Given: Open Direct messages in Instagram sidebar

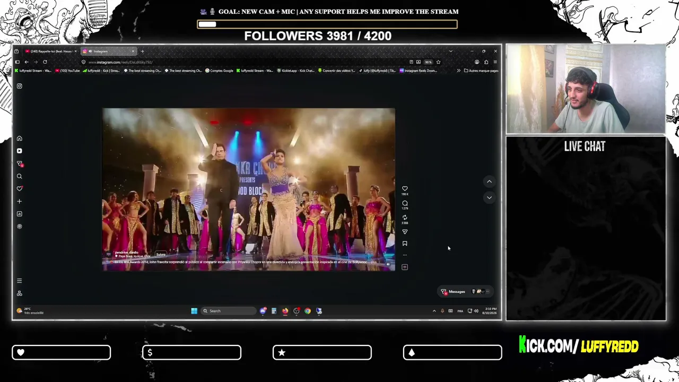Looking at the screenshot, I should (20, 163).
